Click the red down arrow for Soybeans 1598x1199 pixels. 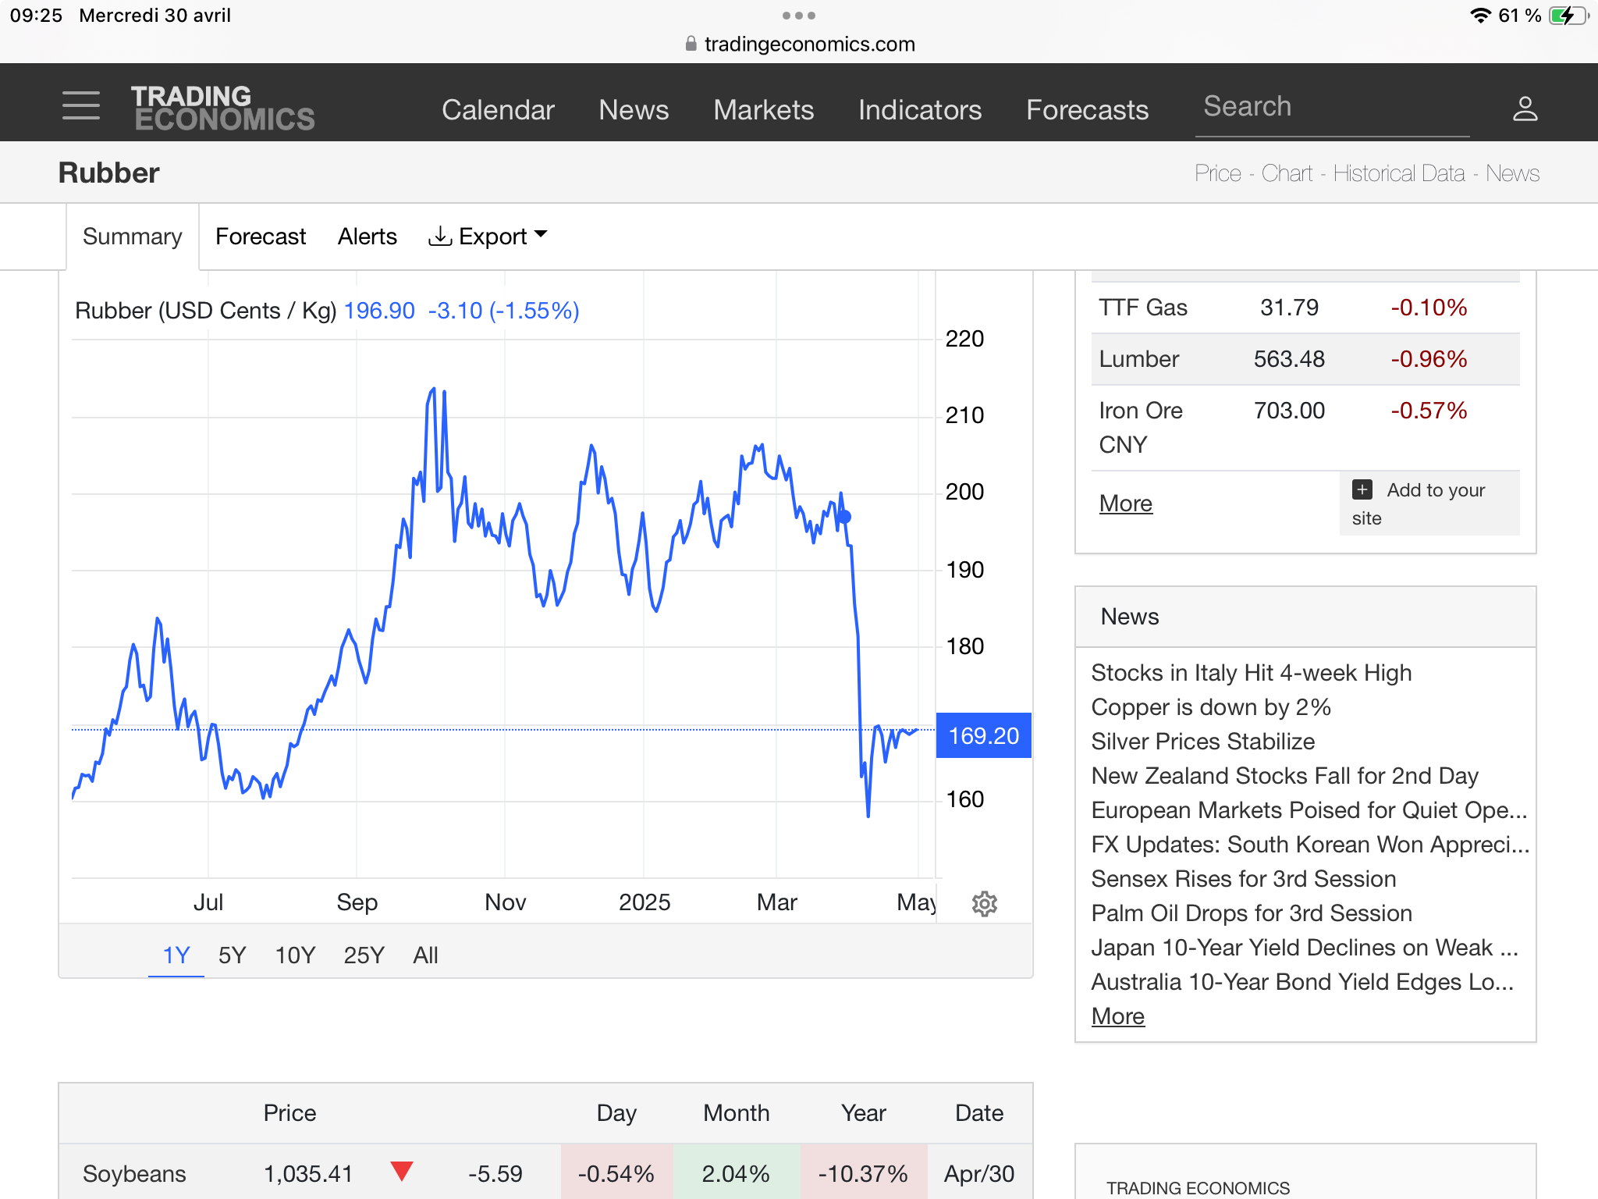402,1171
